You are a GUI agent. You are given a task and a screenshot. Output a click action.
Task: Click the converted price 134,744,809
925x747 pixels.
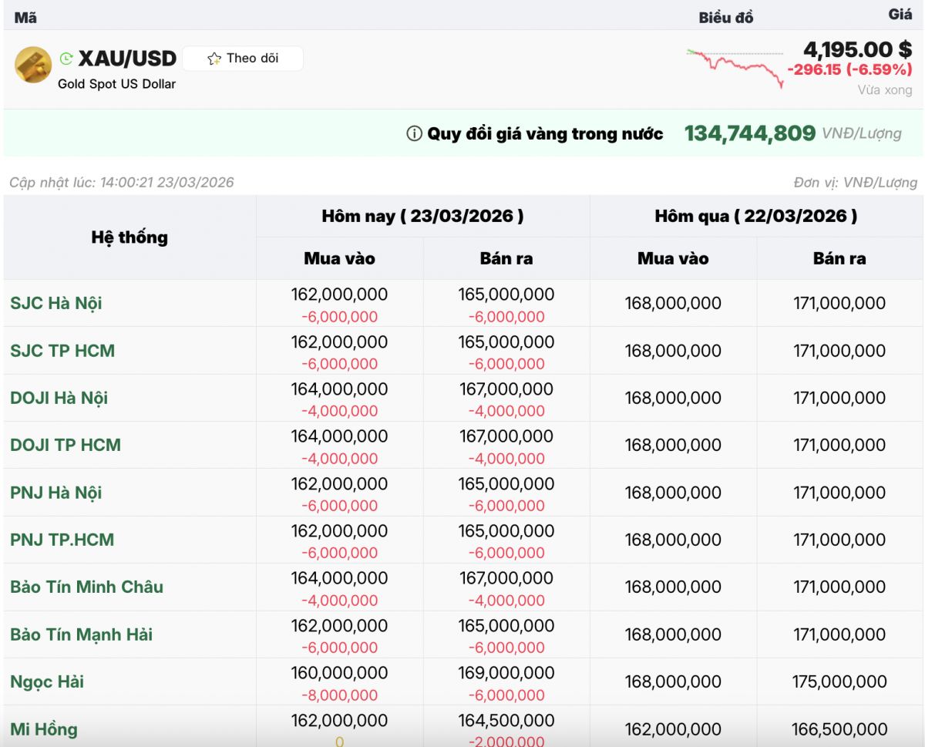point(750,133)
